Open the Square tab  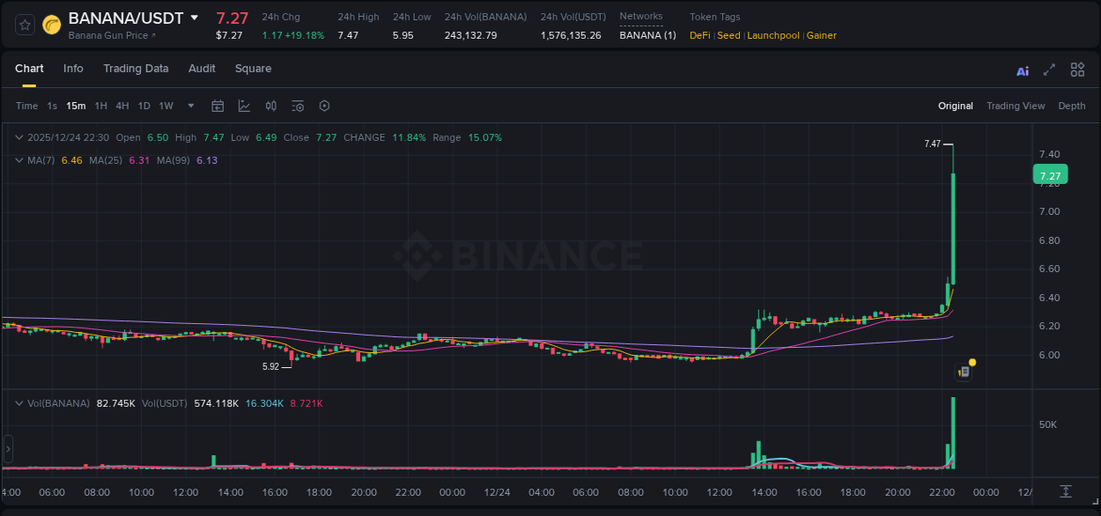point(253,69)
